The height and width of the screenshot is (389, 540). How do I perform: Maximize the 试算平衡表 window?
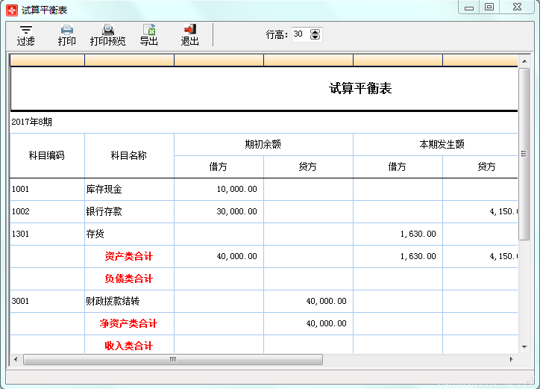click(x=489, y=7)
